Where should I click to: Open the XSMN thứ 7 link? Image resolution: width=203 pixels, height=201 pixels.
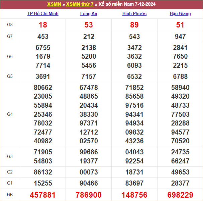[x=80, y=4]
